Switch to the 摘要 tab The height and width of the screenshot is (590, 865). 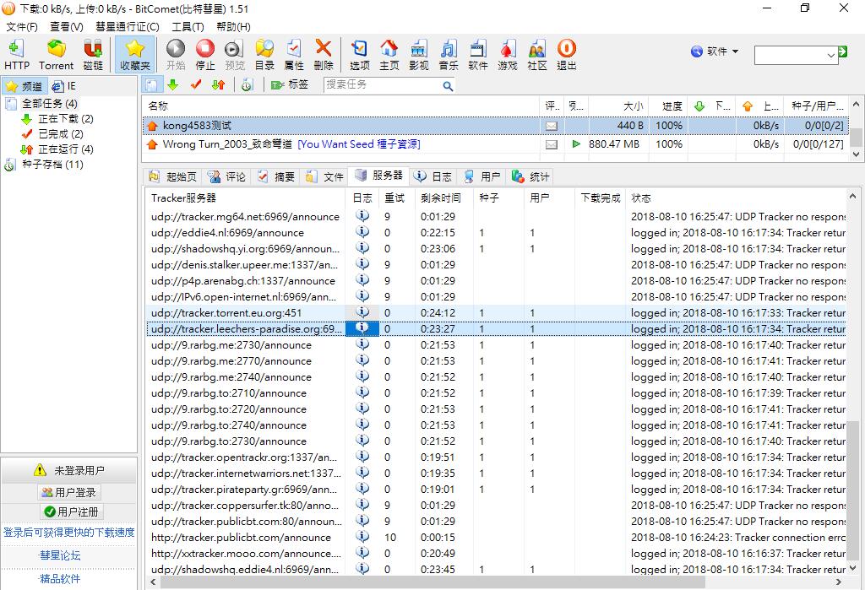point(275,176)
